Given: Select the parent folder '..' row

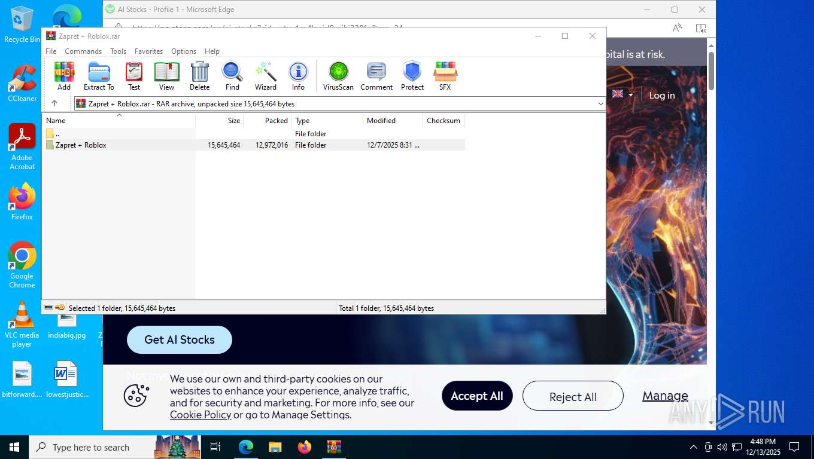Looking at the screenshot, I should point(254,134).
